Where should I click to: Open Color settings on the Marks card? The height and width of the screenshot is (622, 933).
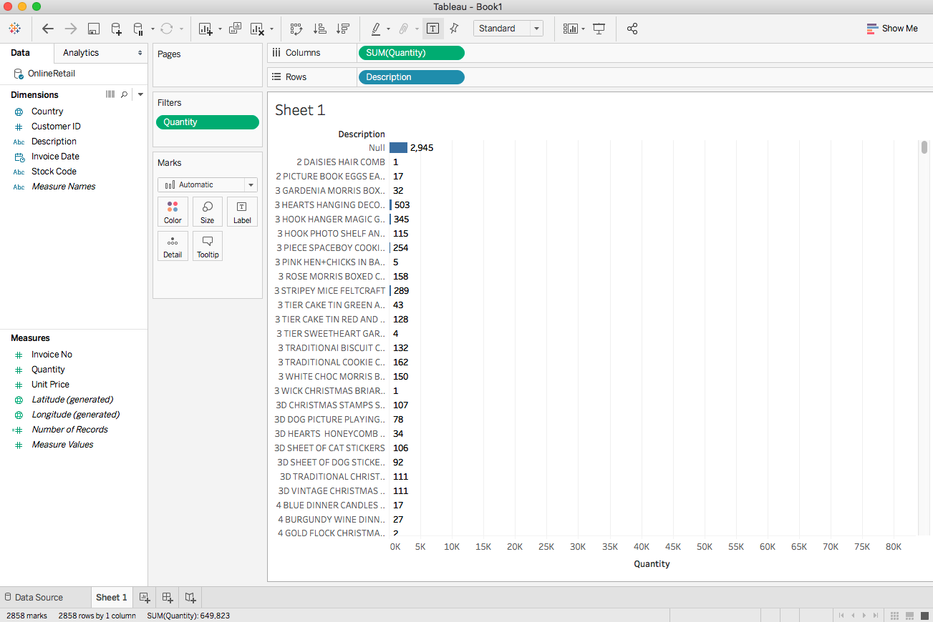173,212
